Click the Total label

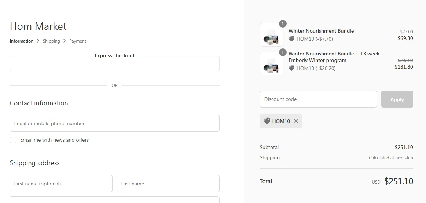coord(266,181)
